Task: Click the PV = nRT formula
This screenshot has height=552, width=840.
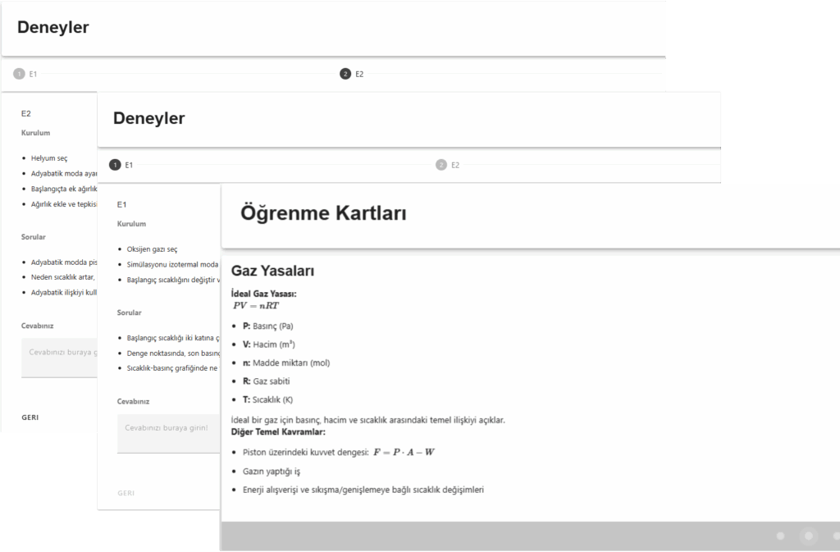Action: click(x=258, y=305)
